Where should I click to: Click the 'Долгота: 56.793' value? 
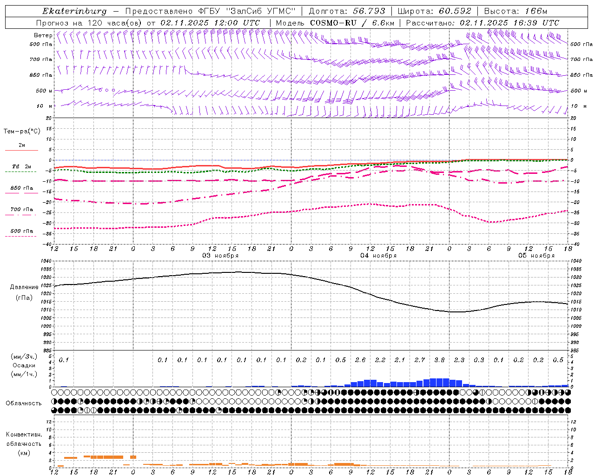click(347, 11)
